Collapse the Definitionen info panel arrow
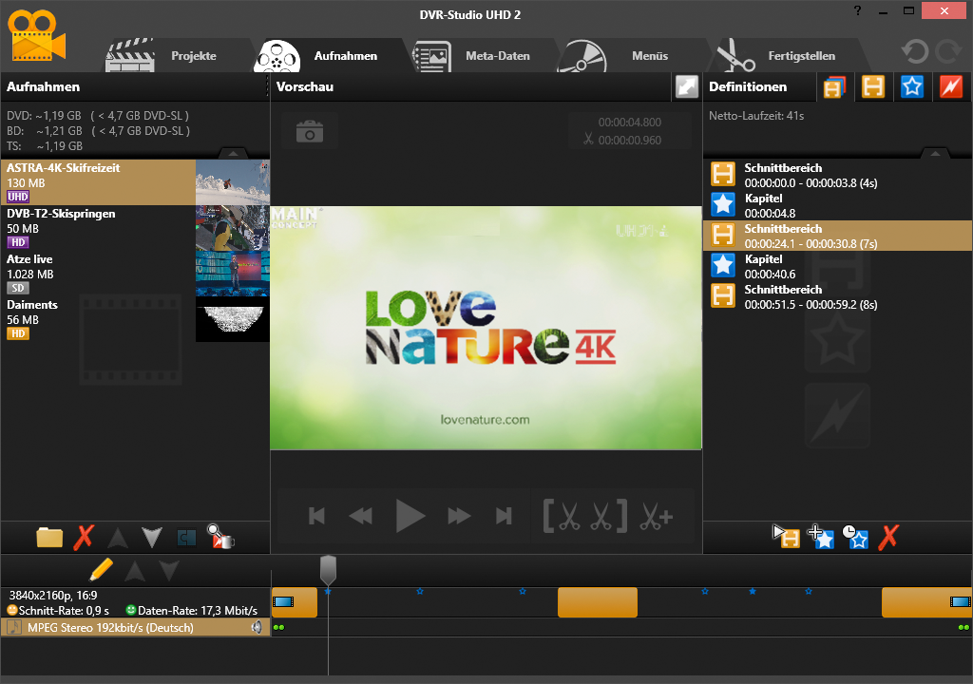This screenshot has height=684, width=973. (934, 152)
